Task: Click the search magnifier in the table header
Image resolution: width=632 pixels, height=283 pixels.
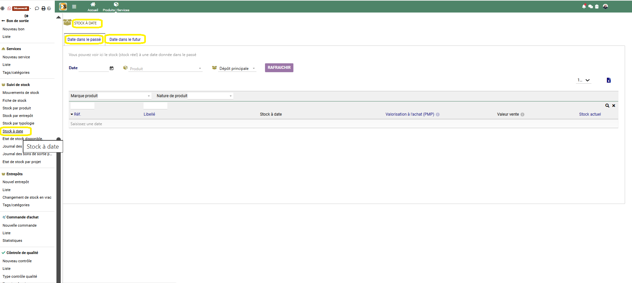Action: pos(607,106)
